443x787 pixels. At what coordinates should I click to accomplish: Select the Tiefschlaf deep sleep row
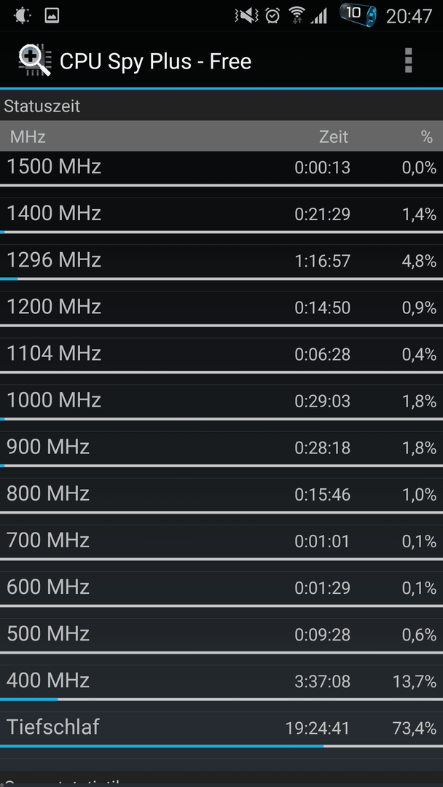pos(221,728)
